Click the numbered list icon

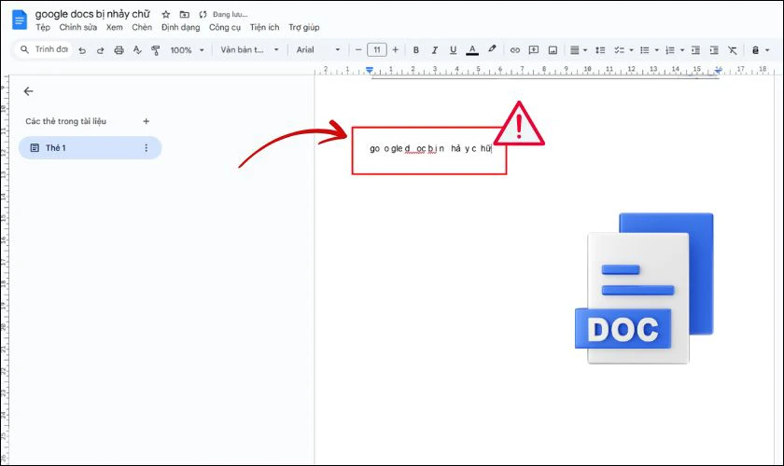[x=670, y=50]
